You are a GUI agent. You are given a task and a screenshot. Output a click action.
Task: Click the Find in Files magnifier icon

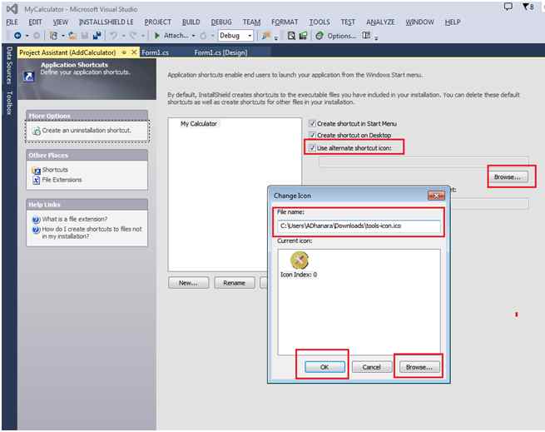click(x=291, y=36)
